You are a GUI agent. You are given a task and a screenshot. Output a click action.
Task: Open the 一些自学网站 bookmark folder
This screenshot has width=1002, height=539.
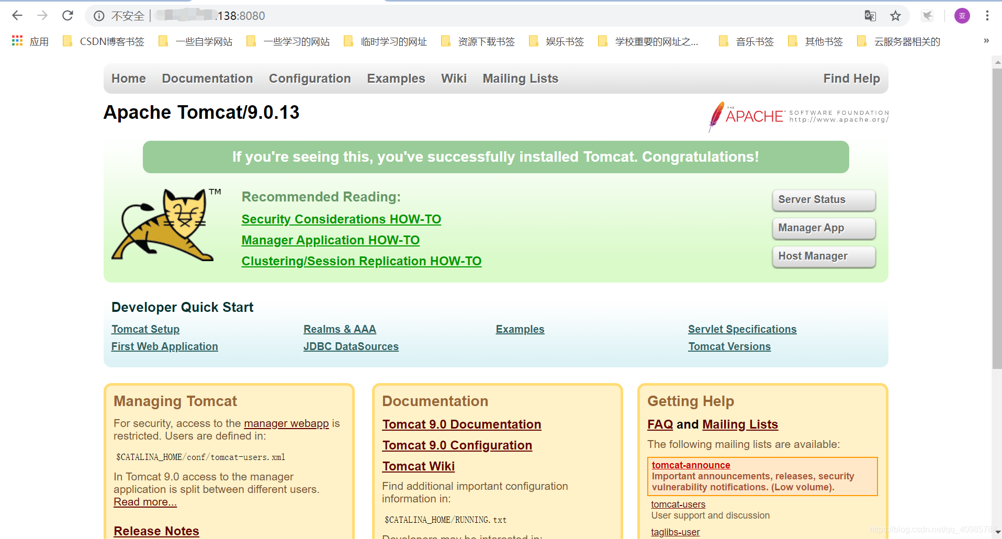click(195, 41)
